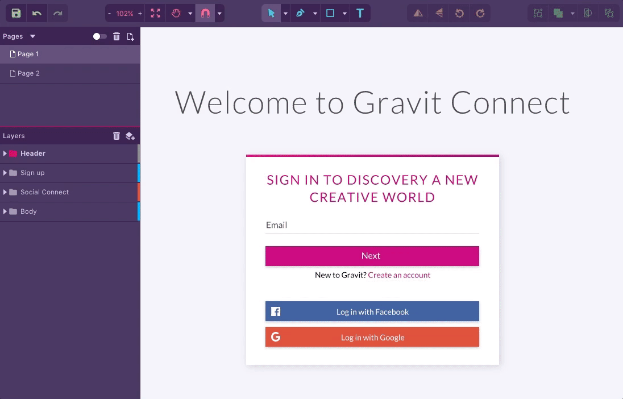The image size is (623, 399).
Task: Click the Log in with Google button
Action: [x=372, y=337]
